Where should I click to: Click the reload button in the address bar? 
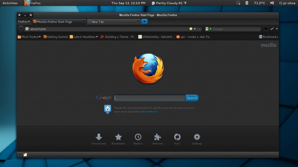[x=199, y=29]
